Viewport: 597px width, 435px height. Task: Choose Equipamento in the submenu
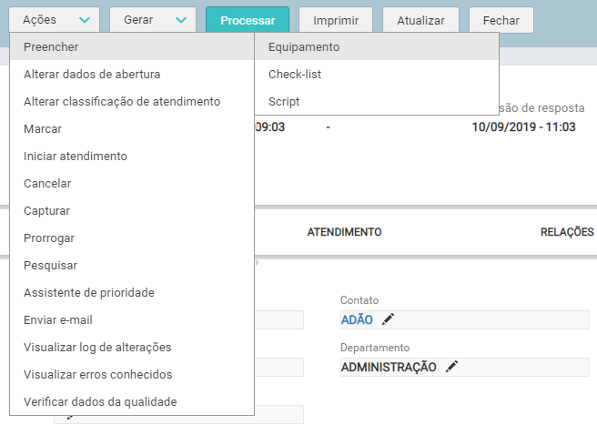coord(377,46)
